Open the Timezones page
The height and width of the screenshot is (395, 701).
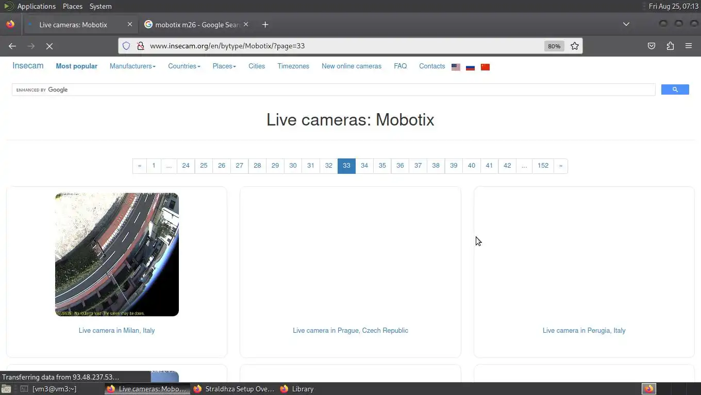[x=293, y=66]
